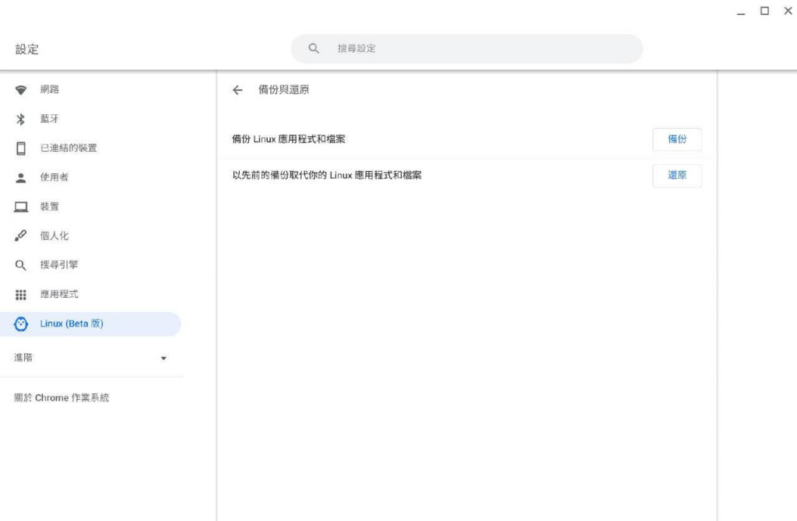The width and height of the screenshot is (797, 521).
Task: Click the user person icon
Action: [x=21, y=178]
